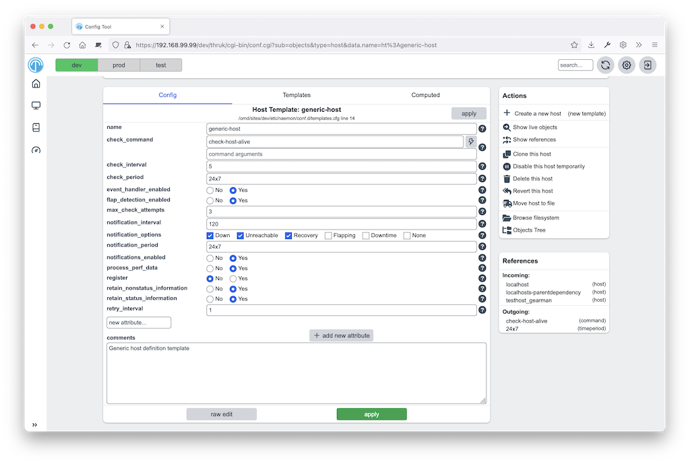Show help for check_command attribute
This screenshot has width=690, height=464.
tap(482, 147)
